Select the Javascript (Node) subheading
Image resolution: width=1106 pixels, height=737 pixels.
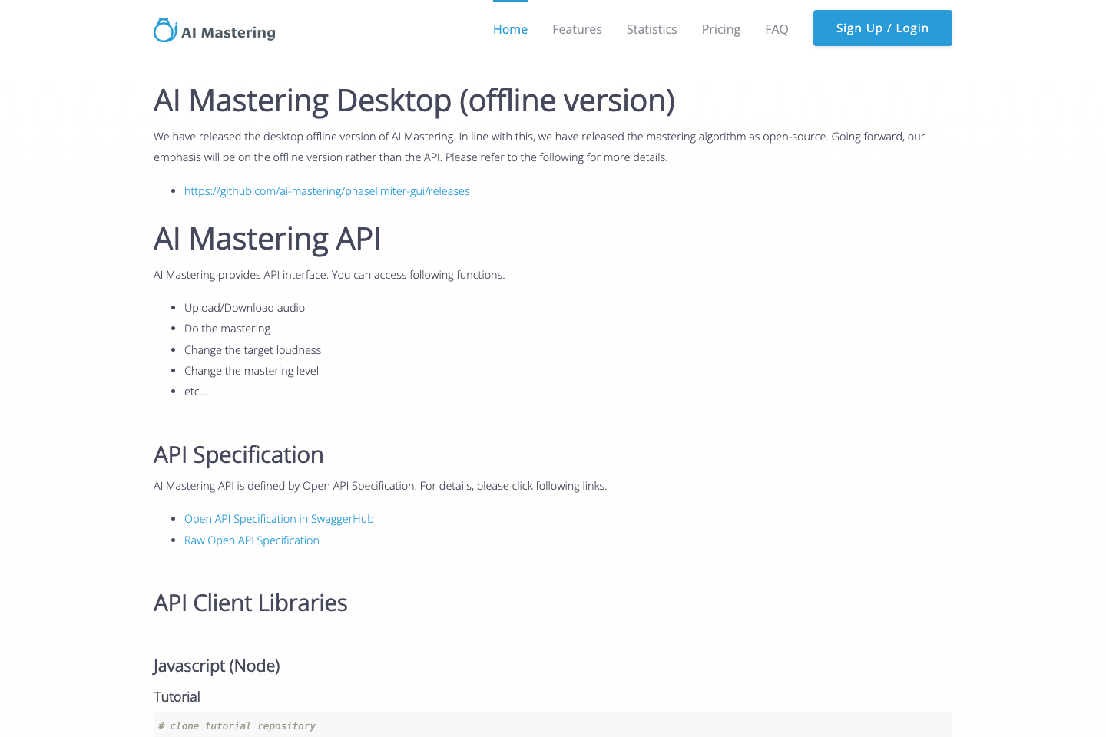[216, 666]
